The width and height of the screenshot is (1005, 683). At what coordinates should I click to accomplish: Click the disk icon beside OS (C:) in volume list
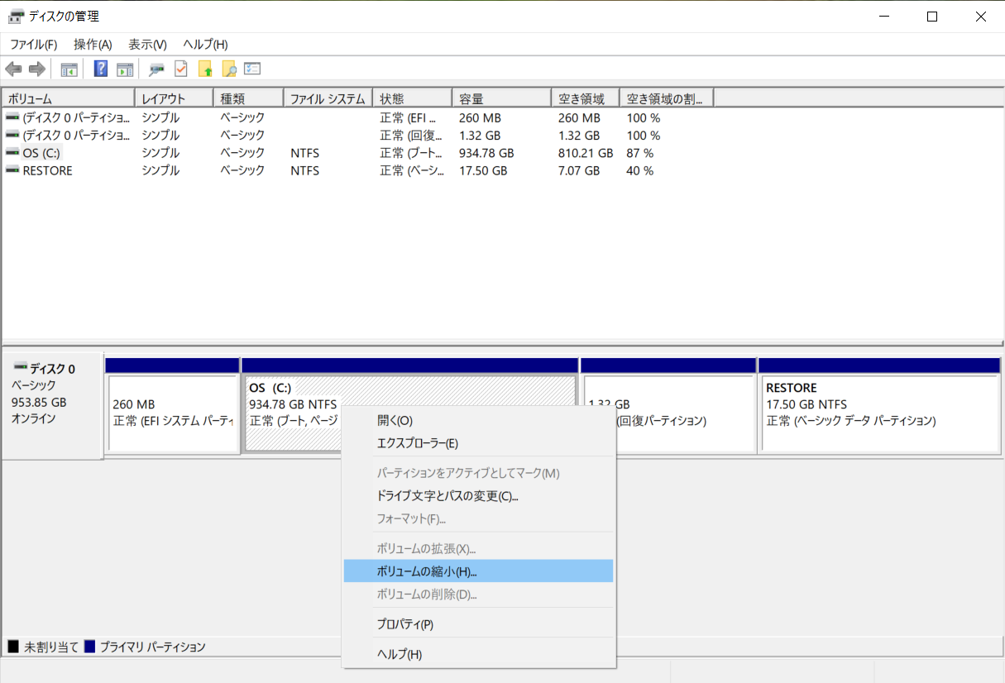(12, 153)
